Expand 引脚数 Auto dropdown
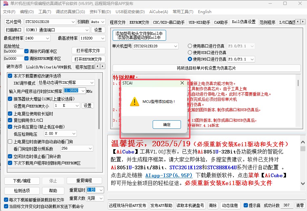The width and height of the screenshot is (307, 211). pos(103,22)
